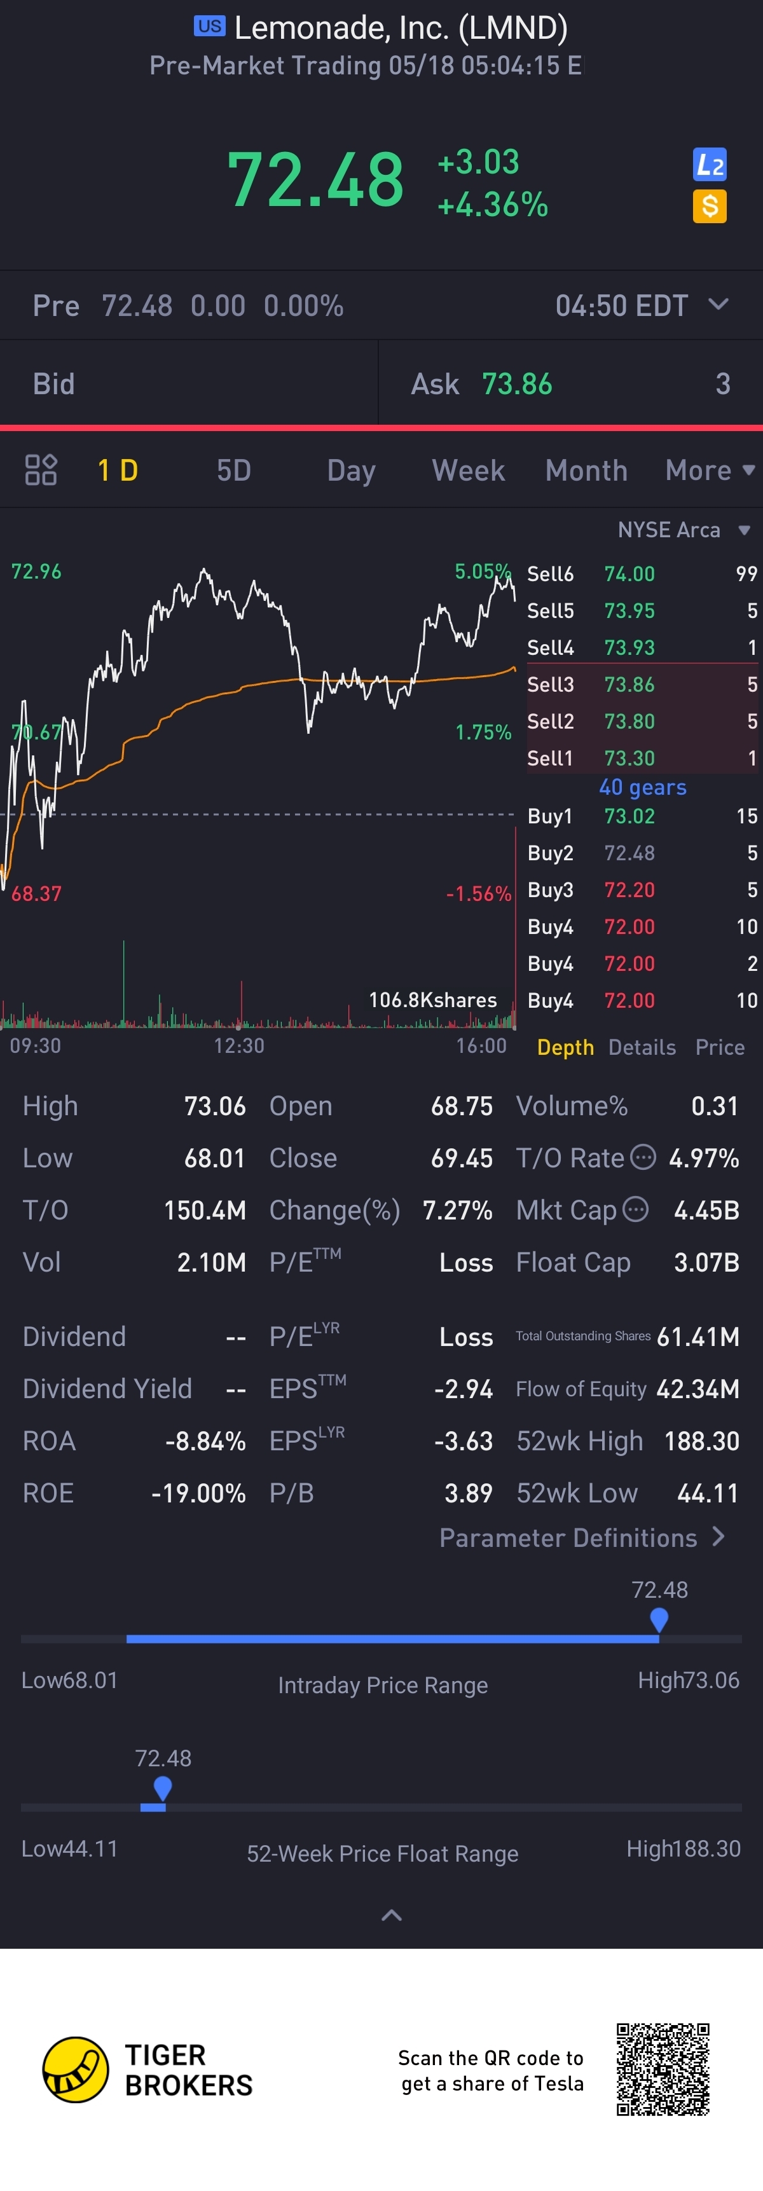This screenshot has height=2191, width=763.
Task: Select the Price order book tab
Action: click(720, 1047)
